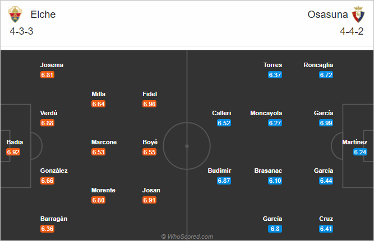Click Budimir's 6.87 rating badge
This screenshot has height=241, width=374.
224,181
